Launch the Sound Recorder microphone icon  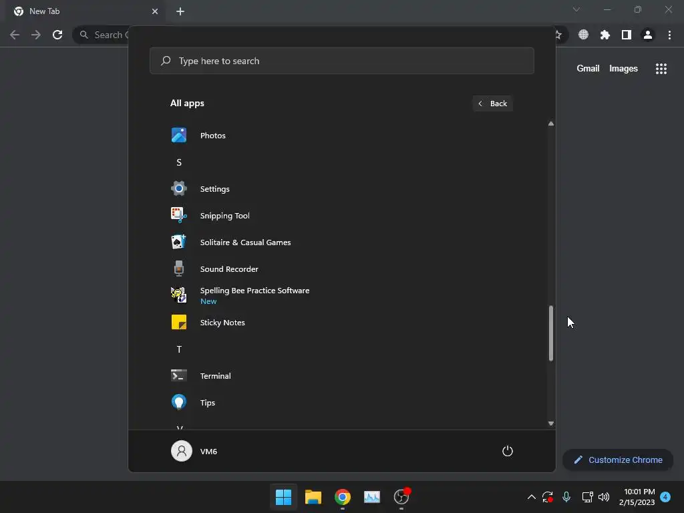tap(179, 269)
